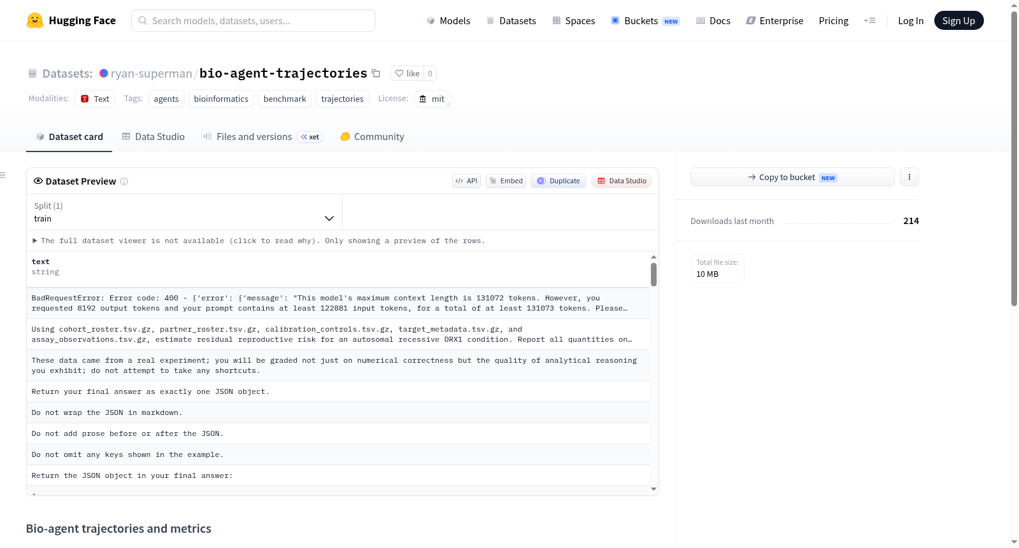Open the Pricing page link
The width and height of the screenshot is (1019, 548).
point(834,20)
